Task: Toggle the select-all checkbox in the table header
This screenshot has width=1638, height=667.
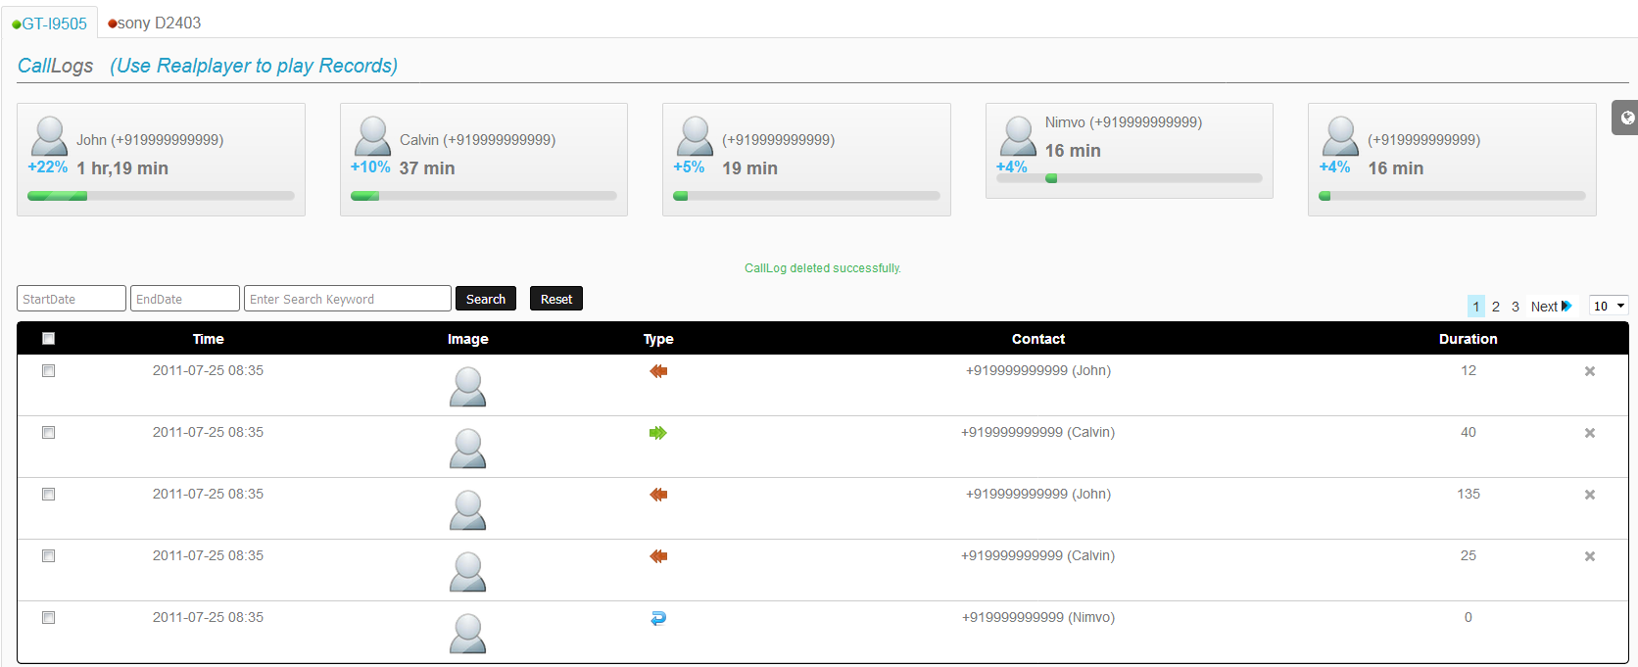Action: click(x=48, y=339)
